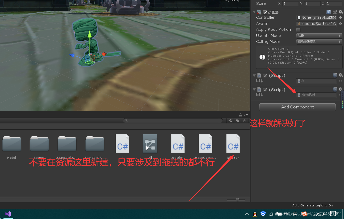Toggle the Project panel lock icon

(x=240, y=115)
